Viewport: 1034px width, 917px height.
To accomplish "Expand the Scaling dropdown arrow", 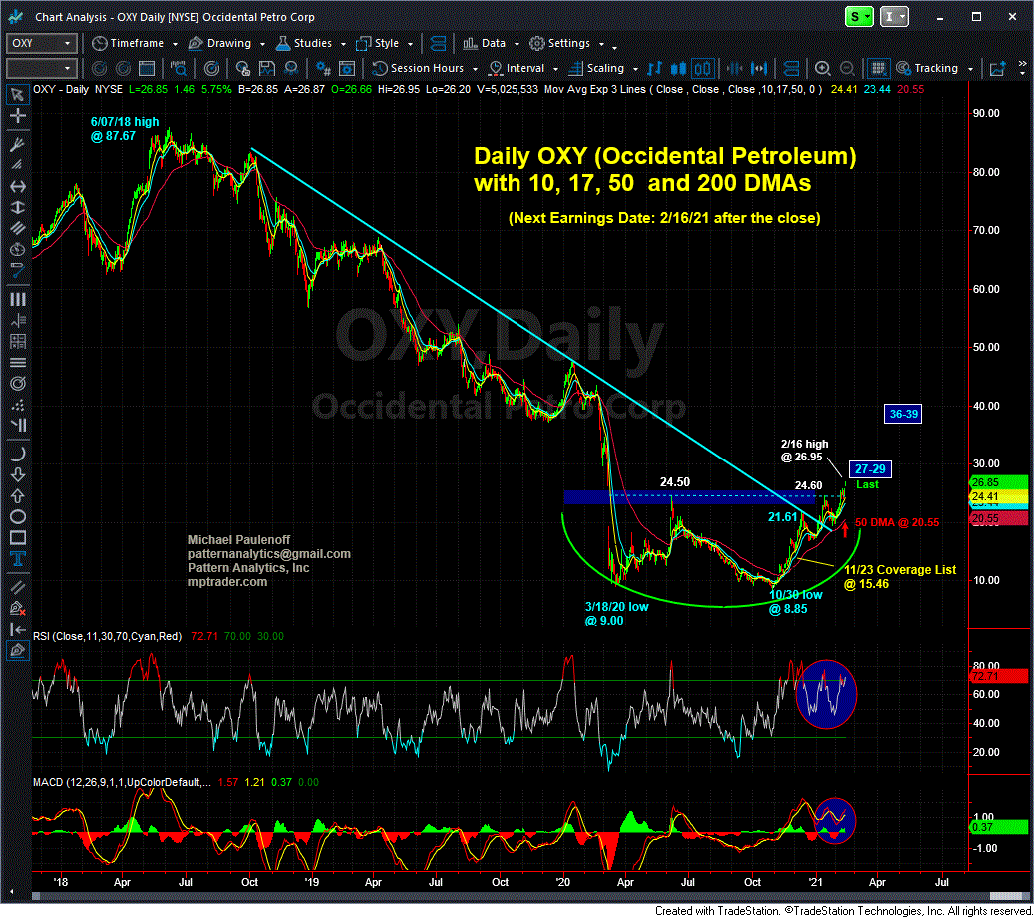I will [x=635, y=69].
